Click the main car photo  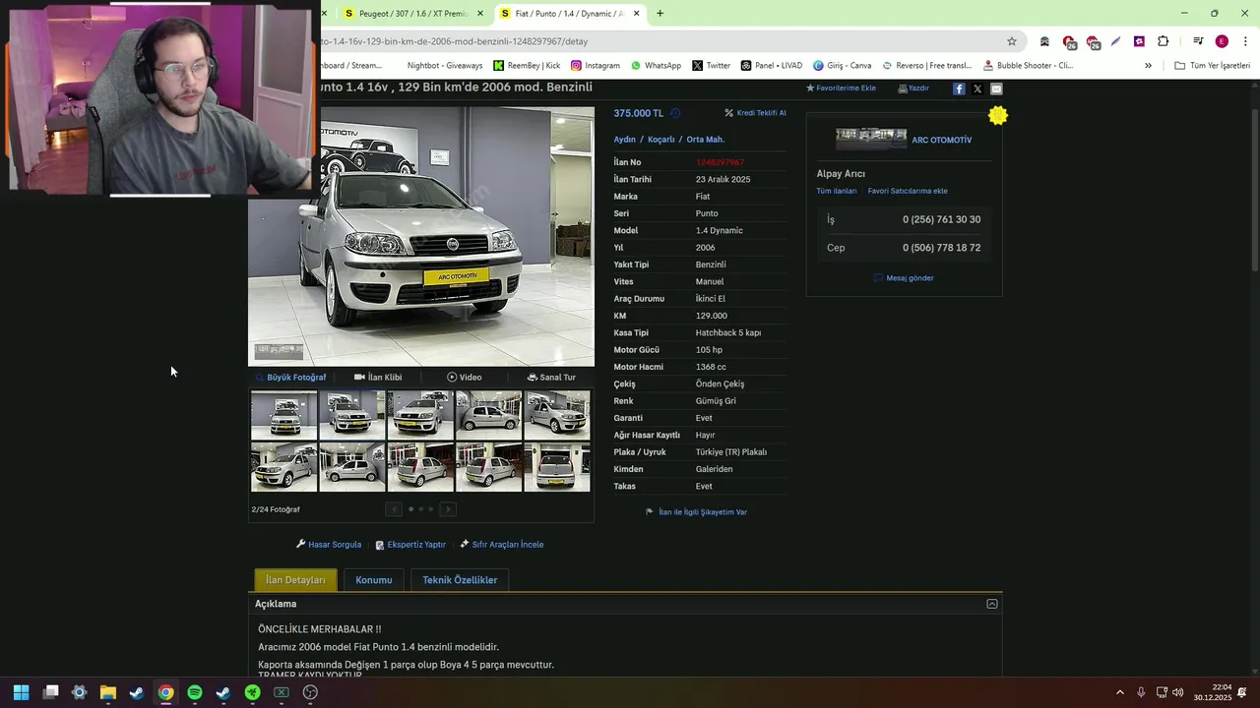(x=421, y=236)
